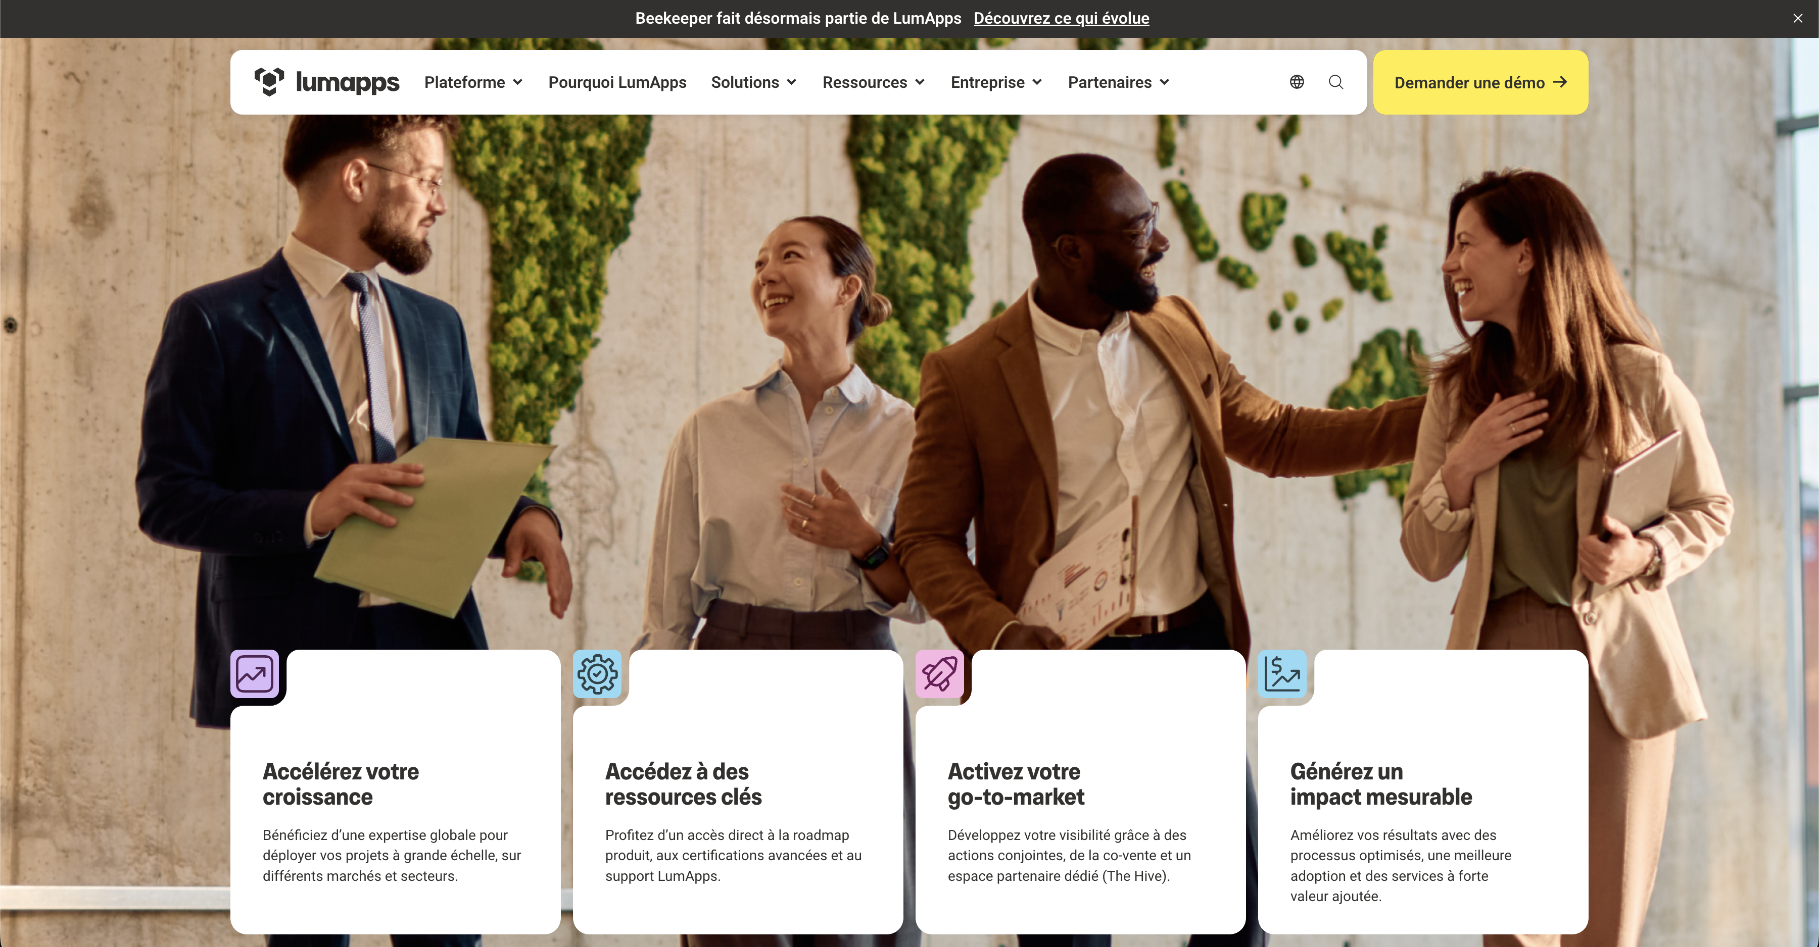Image resolution: width=1819 pixels, height=947 pixels.
Task: Open the language selector globe icon
Action: 1297,82
